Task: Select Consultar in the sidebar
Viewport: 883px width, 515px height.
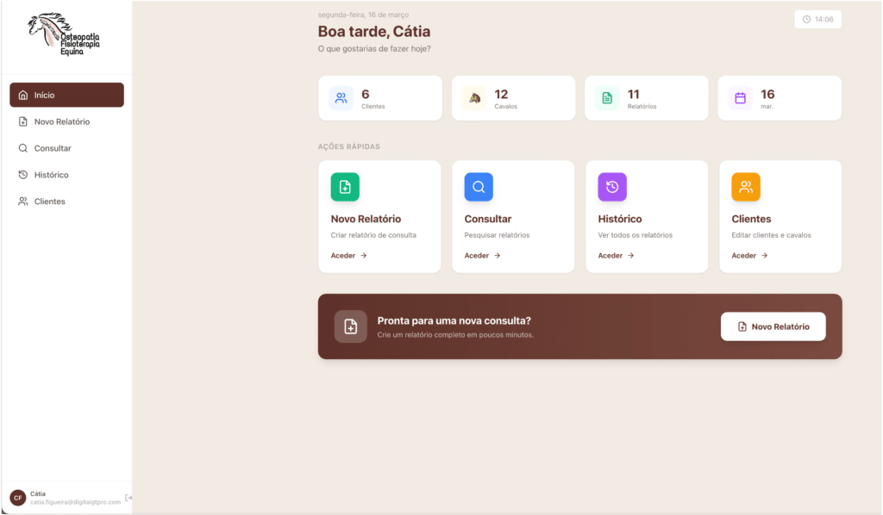Action: click(x=66, y=148)
